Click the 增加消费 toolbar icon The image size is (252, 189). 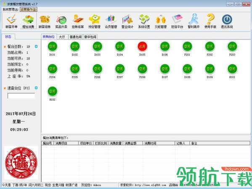[28, 21]
